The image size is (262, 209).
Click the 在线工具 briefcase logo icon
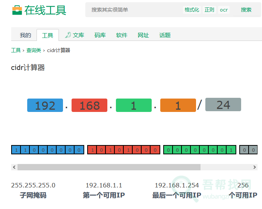click(x=17, y=10)
